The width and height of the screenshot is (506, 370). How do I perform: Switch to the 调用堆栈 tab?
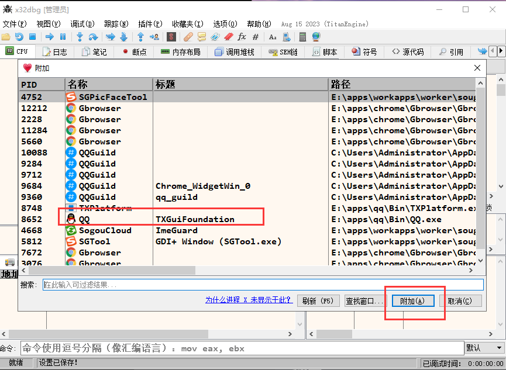235,52
